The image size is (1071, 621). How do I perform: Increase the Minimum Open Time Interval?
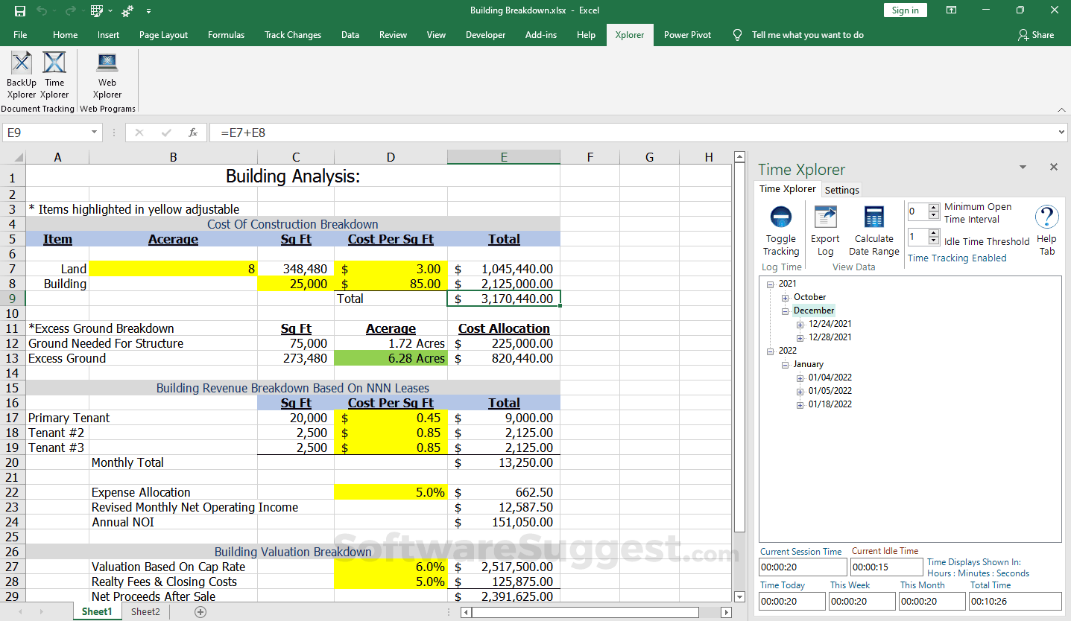click(x=934, y=207)
